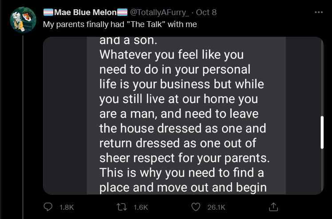Click the 1.6K retweet count
Screen dimensions: 332x219
(141, 207)
